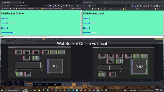This screenshot has width=164, height=92.
Task: Step one frame forward (plus button)
Action: coord(81,84)
